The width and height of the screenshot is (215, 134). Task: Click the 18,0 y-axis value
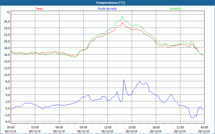coord(6,48)
